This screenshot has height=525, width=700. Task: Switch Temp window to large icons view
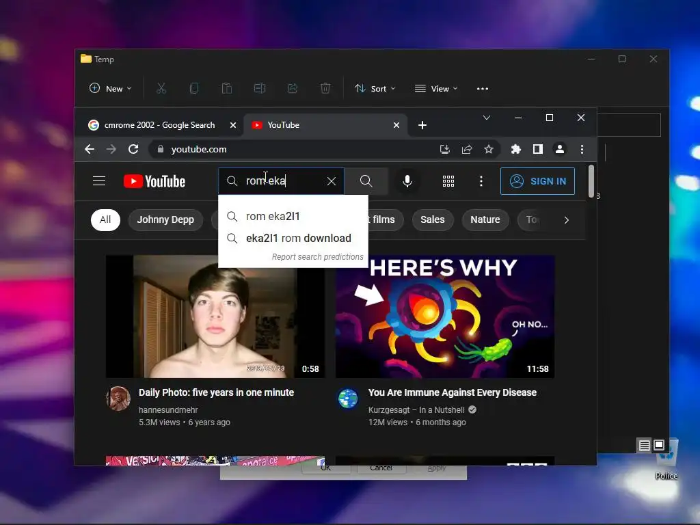[x=659, y=445]
